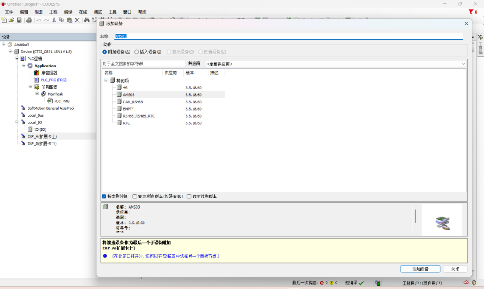Open the 帮助 menu
484x289 pixels.
click(x=142, y=12)
